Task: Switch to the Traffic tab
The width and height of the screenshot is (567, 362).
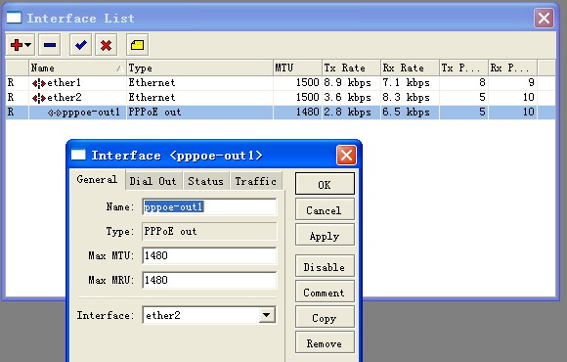Action: point(256,181)
